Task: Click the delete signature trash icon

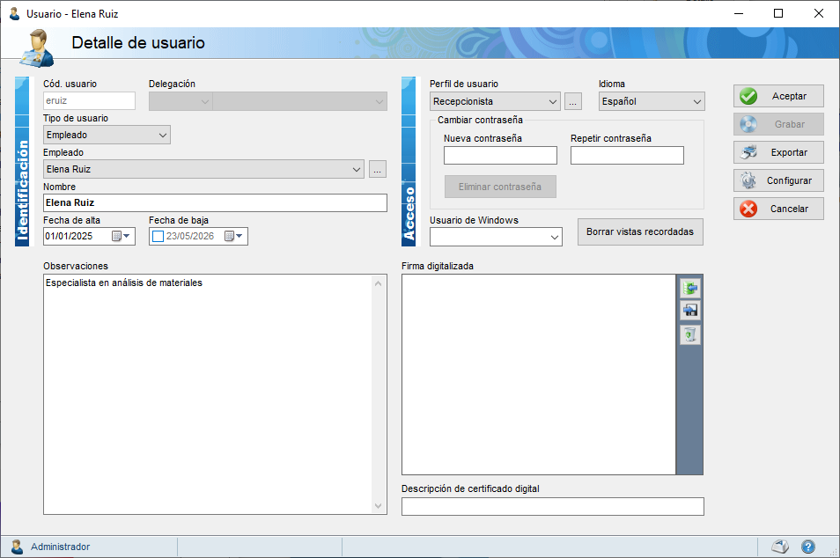Action: click(690, 334)
